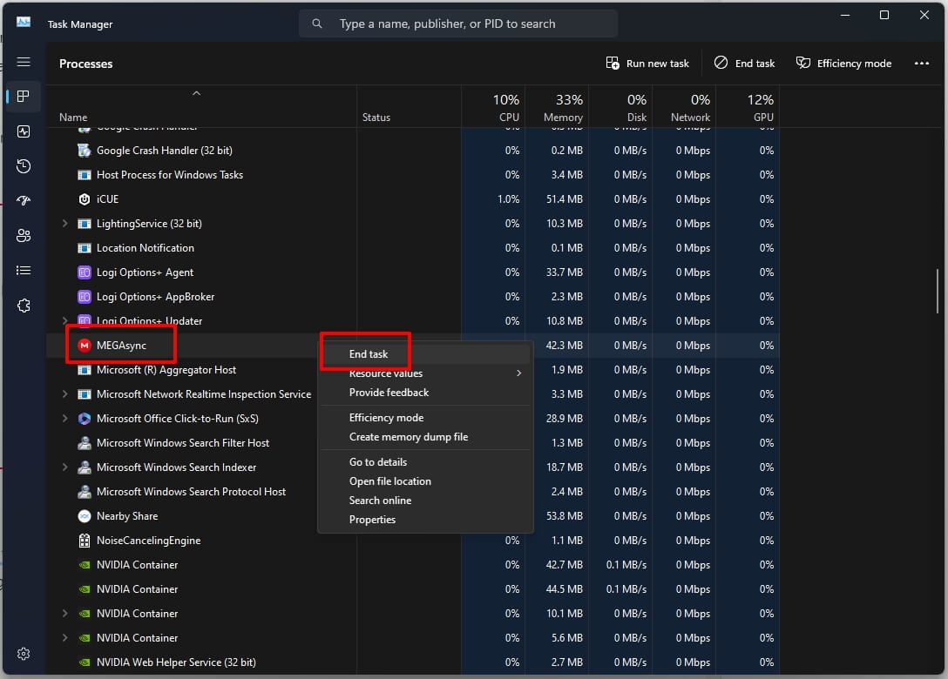
Task: Sort by the Status column header
Action: (x=409, y=107)
